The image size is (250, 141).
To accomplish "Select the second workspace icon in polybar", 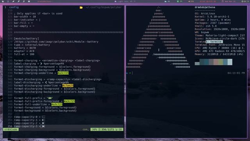I will [x=8, y=1].
